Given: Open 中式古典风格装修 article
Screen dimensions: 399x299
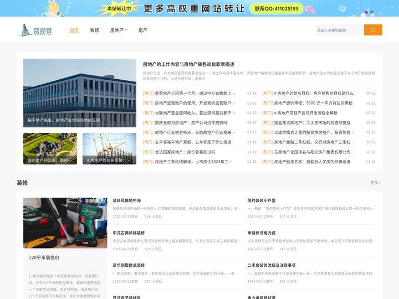Looking at the screenshot, I should click(129, 233).
